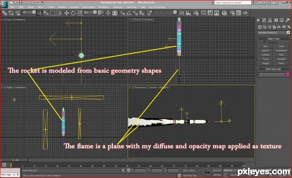Open the Utilities hammer panel

288,20
